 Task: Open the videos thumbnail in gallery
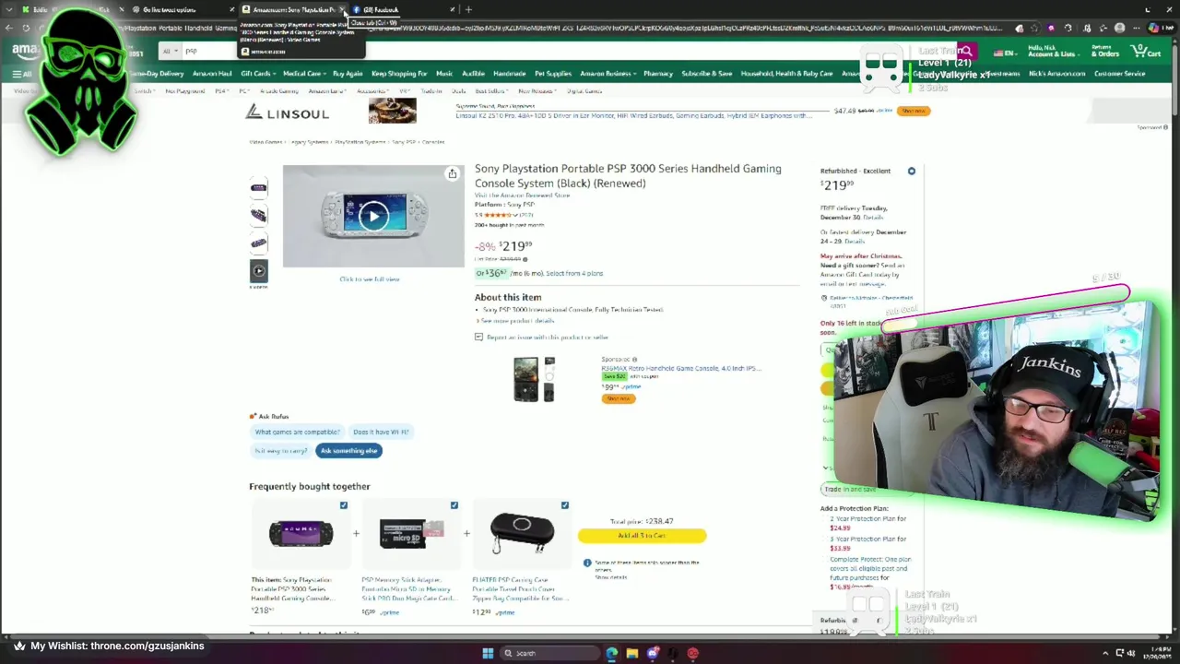tap(258, 271)
